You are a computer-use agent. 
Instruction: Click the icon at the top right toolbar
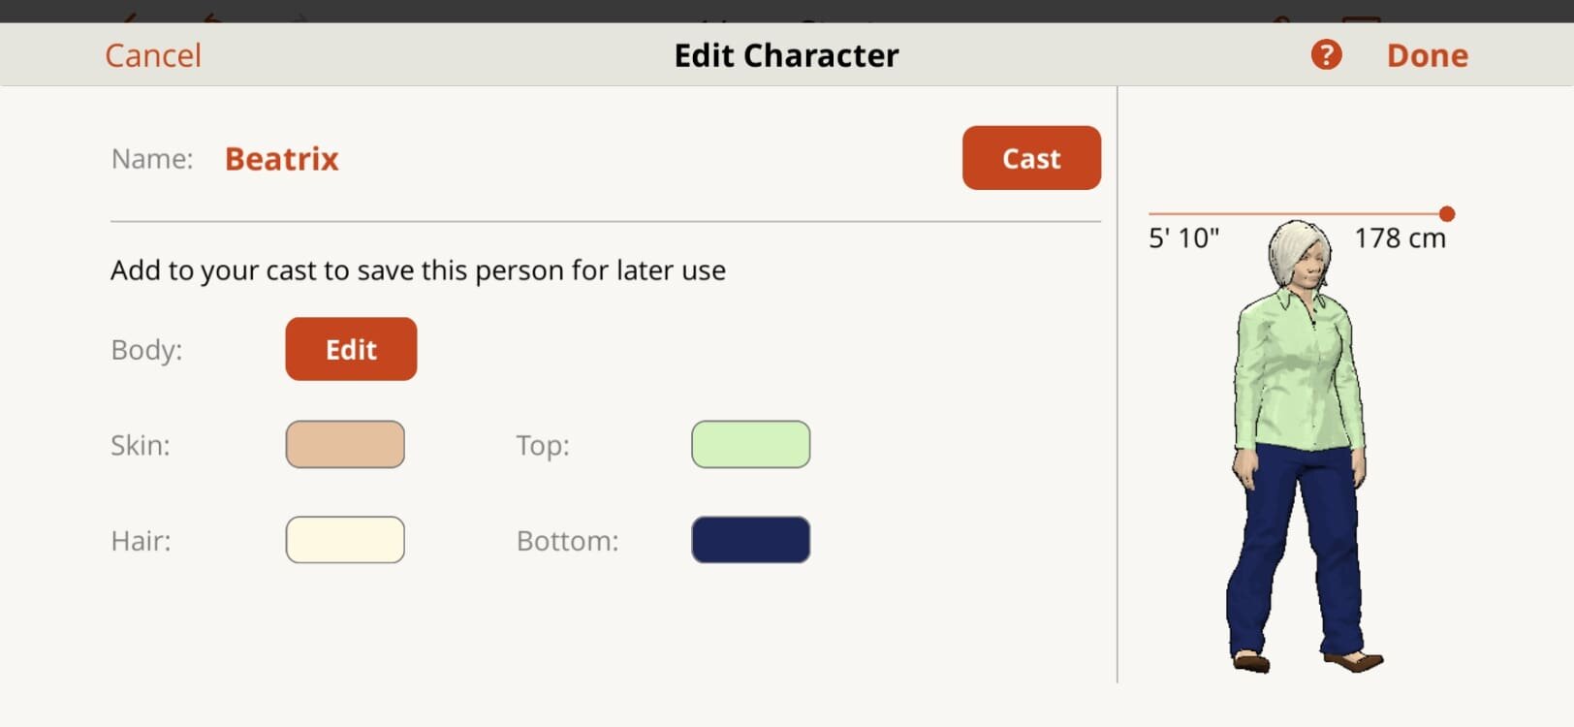click(x=1361, y=12)
